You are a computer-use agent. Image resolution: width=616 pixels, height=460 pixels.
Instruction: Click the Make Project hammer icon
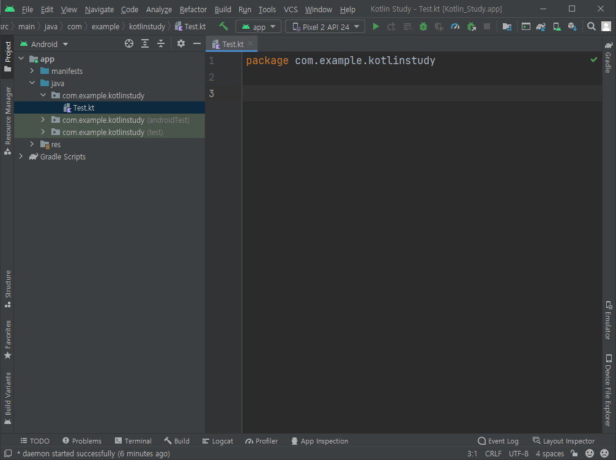(x=223, y=26)
